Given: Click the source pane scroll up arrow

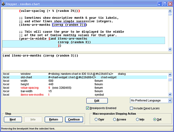Looking at the screenshot, I should click(x=170, y=11).
